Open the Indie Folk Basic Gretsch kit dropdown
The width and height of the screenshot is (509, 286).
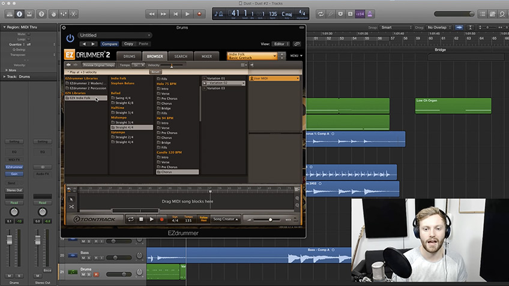(x=252, y=56)
